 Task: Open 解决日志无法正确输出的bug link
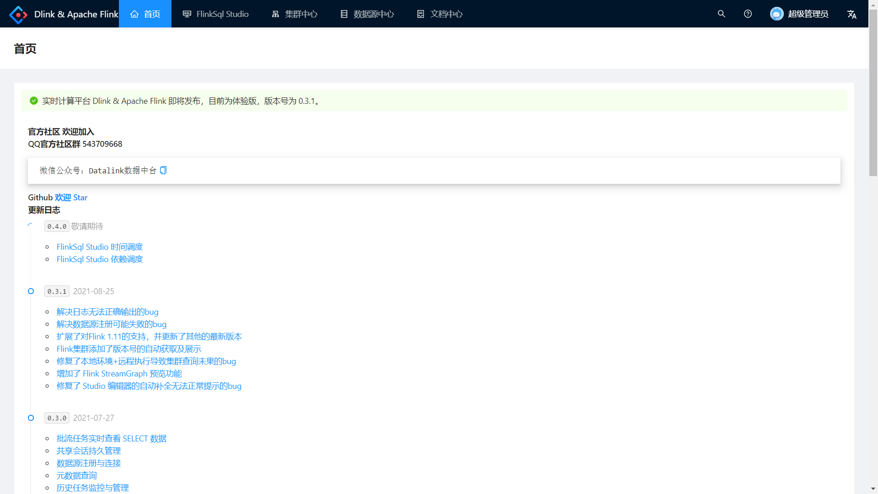[107, 312]
